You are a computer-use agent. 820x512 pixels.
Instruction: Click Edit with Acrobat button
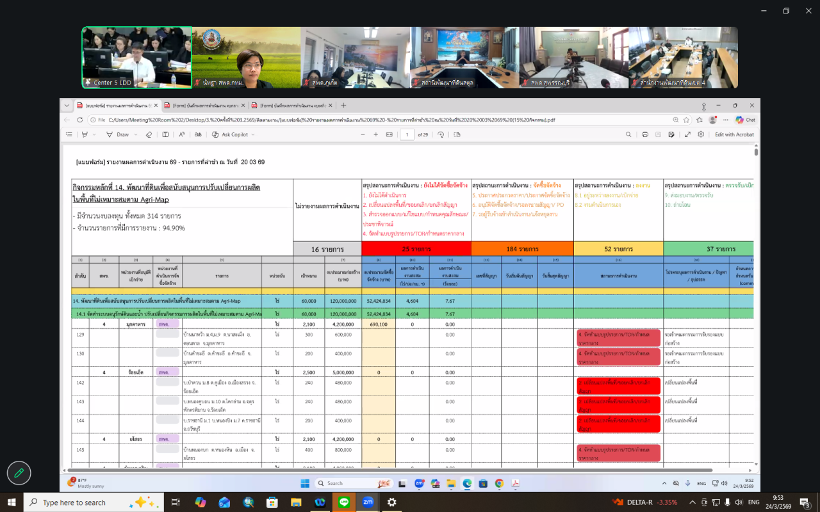(734, 134)
